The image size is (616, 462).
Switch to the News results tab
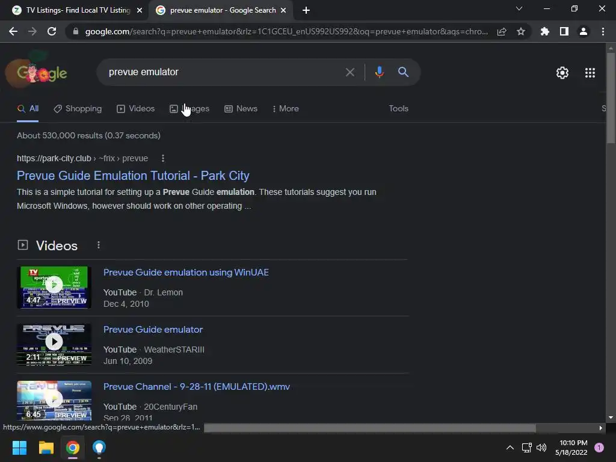[241, 109]
